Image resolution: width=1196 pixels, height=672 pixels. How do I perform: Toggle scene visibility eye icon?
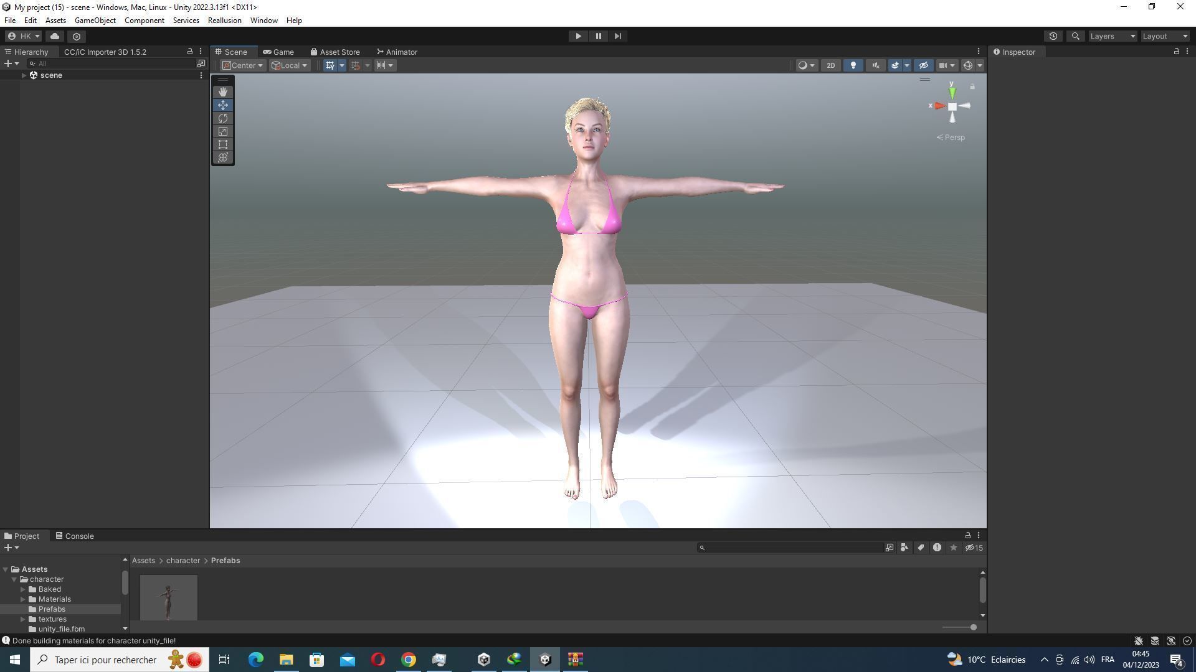coord(923,65)
